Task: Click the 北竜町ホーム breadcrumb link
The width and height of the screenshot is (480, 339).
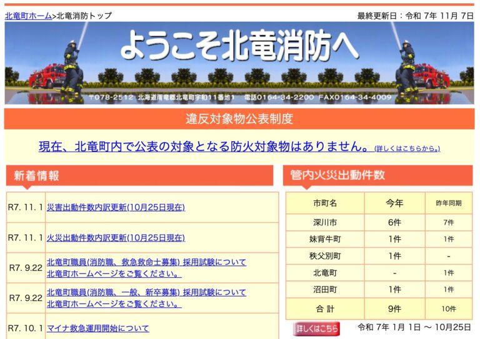Action: pos(28,16)
